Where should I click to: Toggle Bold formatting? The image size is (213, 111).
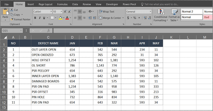tap(35, 18)
